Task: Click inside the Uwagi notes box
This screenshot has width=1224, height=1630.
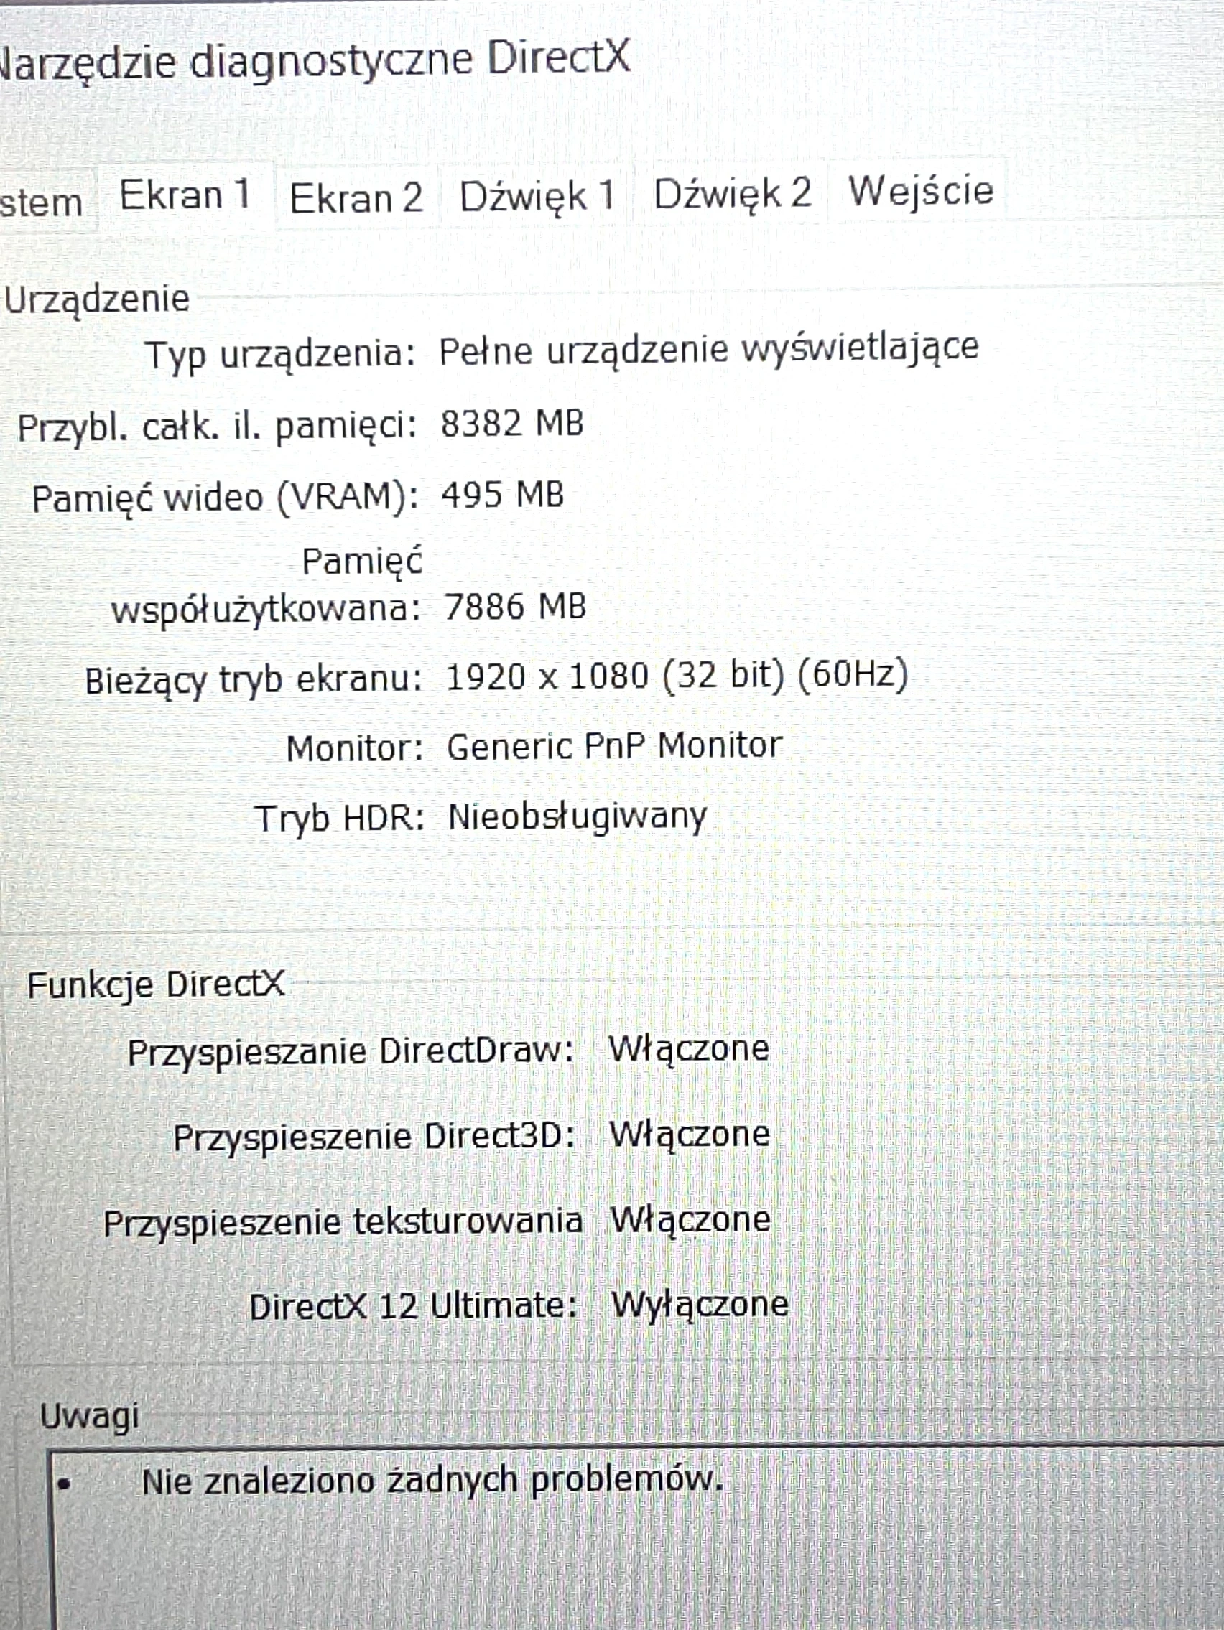Action: (x=634, y=1563)
